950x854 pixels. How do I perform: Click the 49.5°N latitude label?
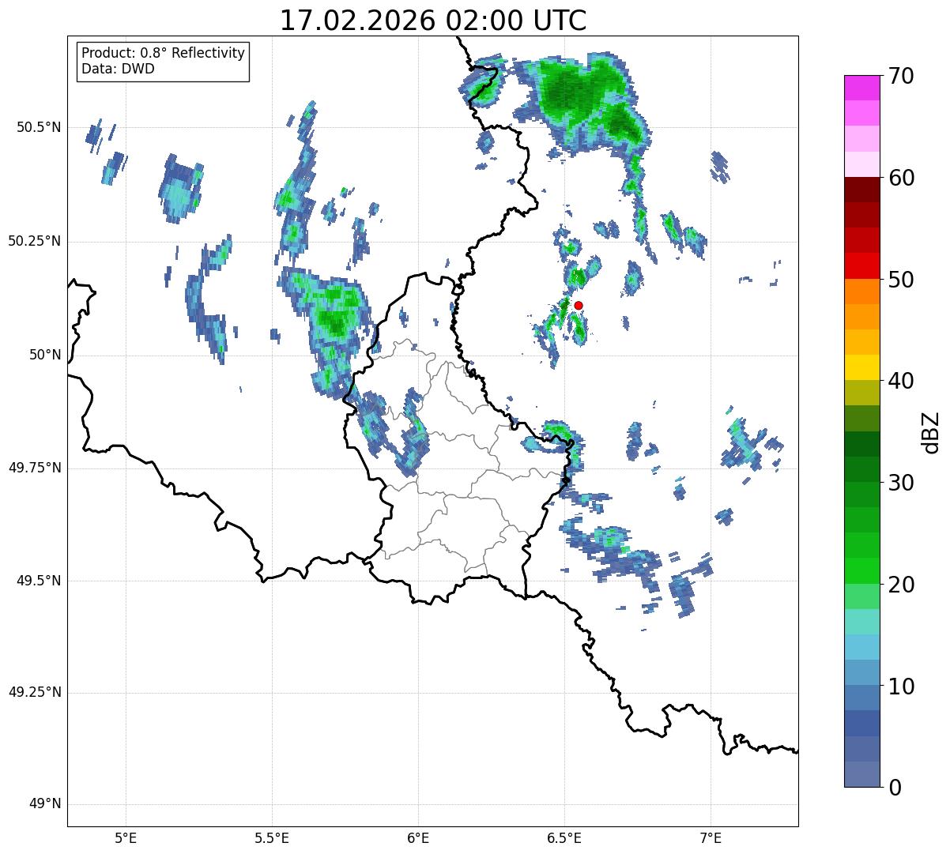[39, 581]
